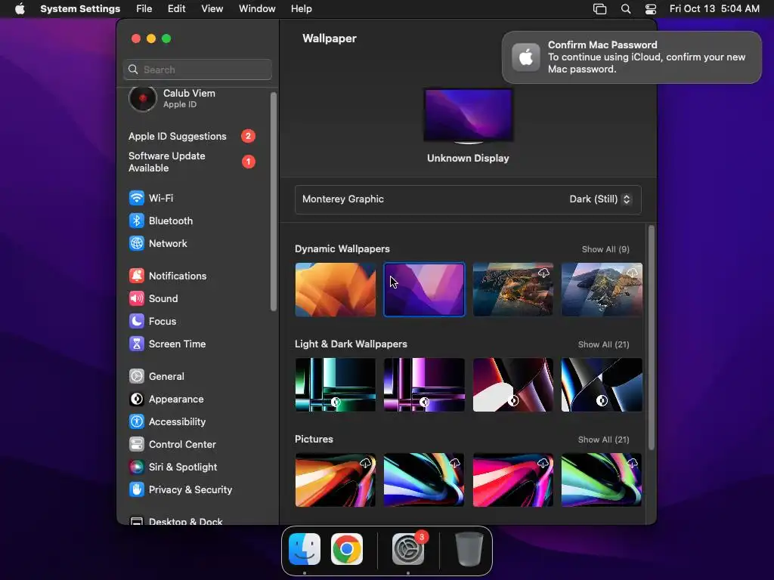Open Software Update Available

coord(192,162)
